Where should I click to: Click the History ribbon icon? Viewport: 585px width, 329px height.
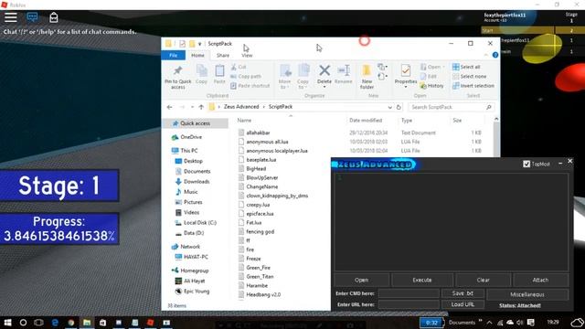pos(431,86)
